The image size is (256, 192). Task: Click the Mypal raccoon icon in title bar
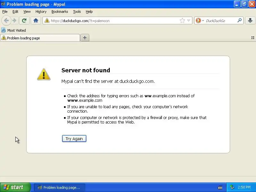click(3, 4)
